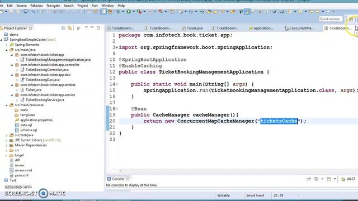Screen dimensions: 358x201
Task: Expand the JRE System Library node
Action: coord(7,140)
